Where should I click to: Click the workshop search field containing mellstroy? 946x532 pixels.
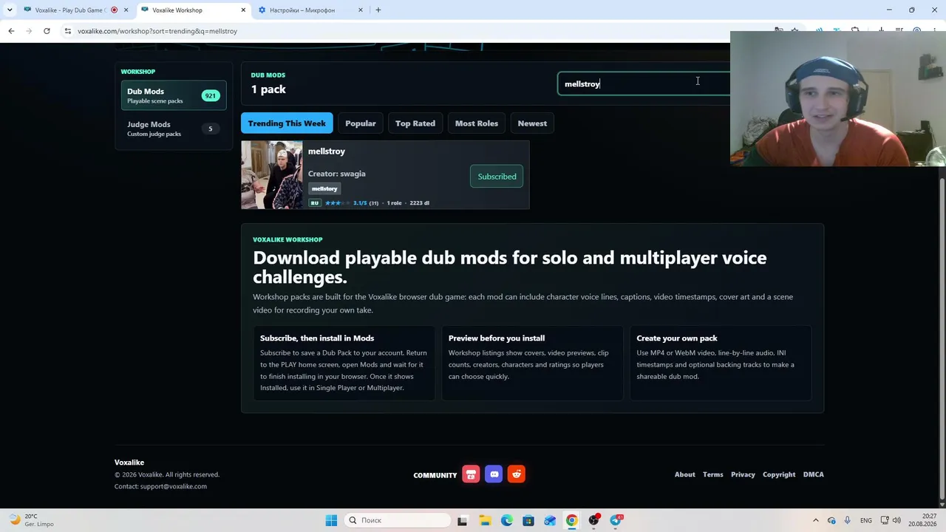[643, 84]
